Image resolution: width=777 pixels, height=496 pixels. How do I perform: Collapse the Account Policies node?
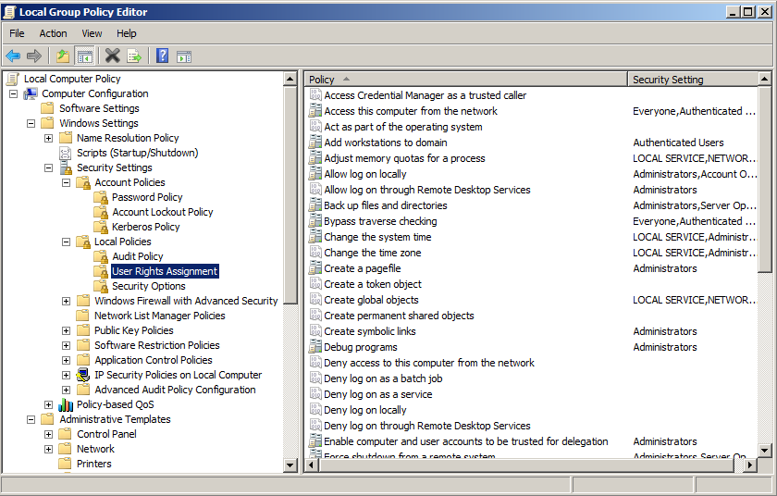66,183
